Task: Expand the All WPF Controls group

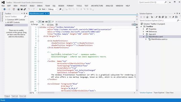Action: 6,22
